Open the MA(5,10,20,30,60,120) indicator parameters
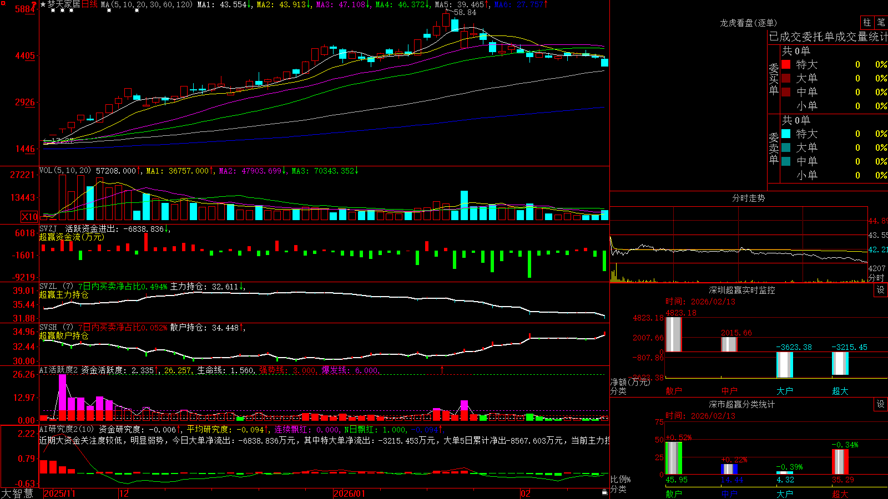The width and height of the screenshot is (888, 499). [147, 4]
